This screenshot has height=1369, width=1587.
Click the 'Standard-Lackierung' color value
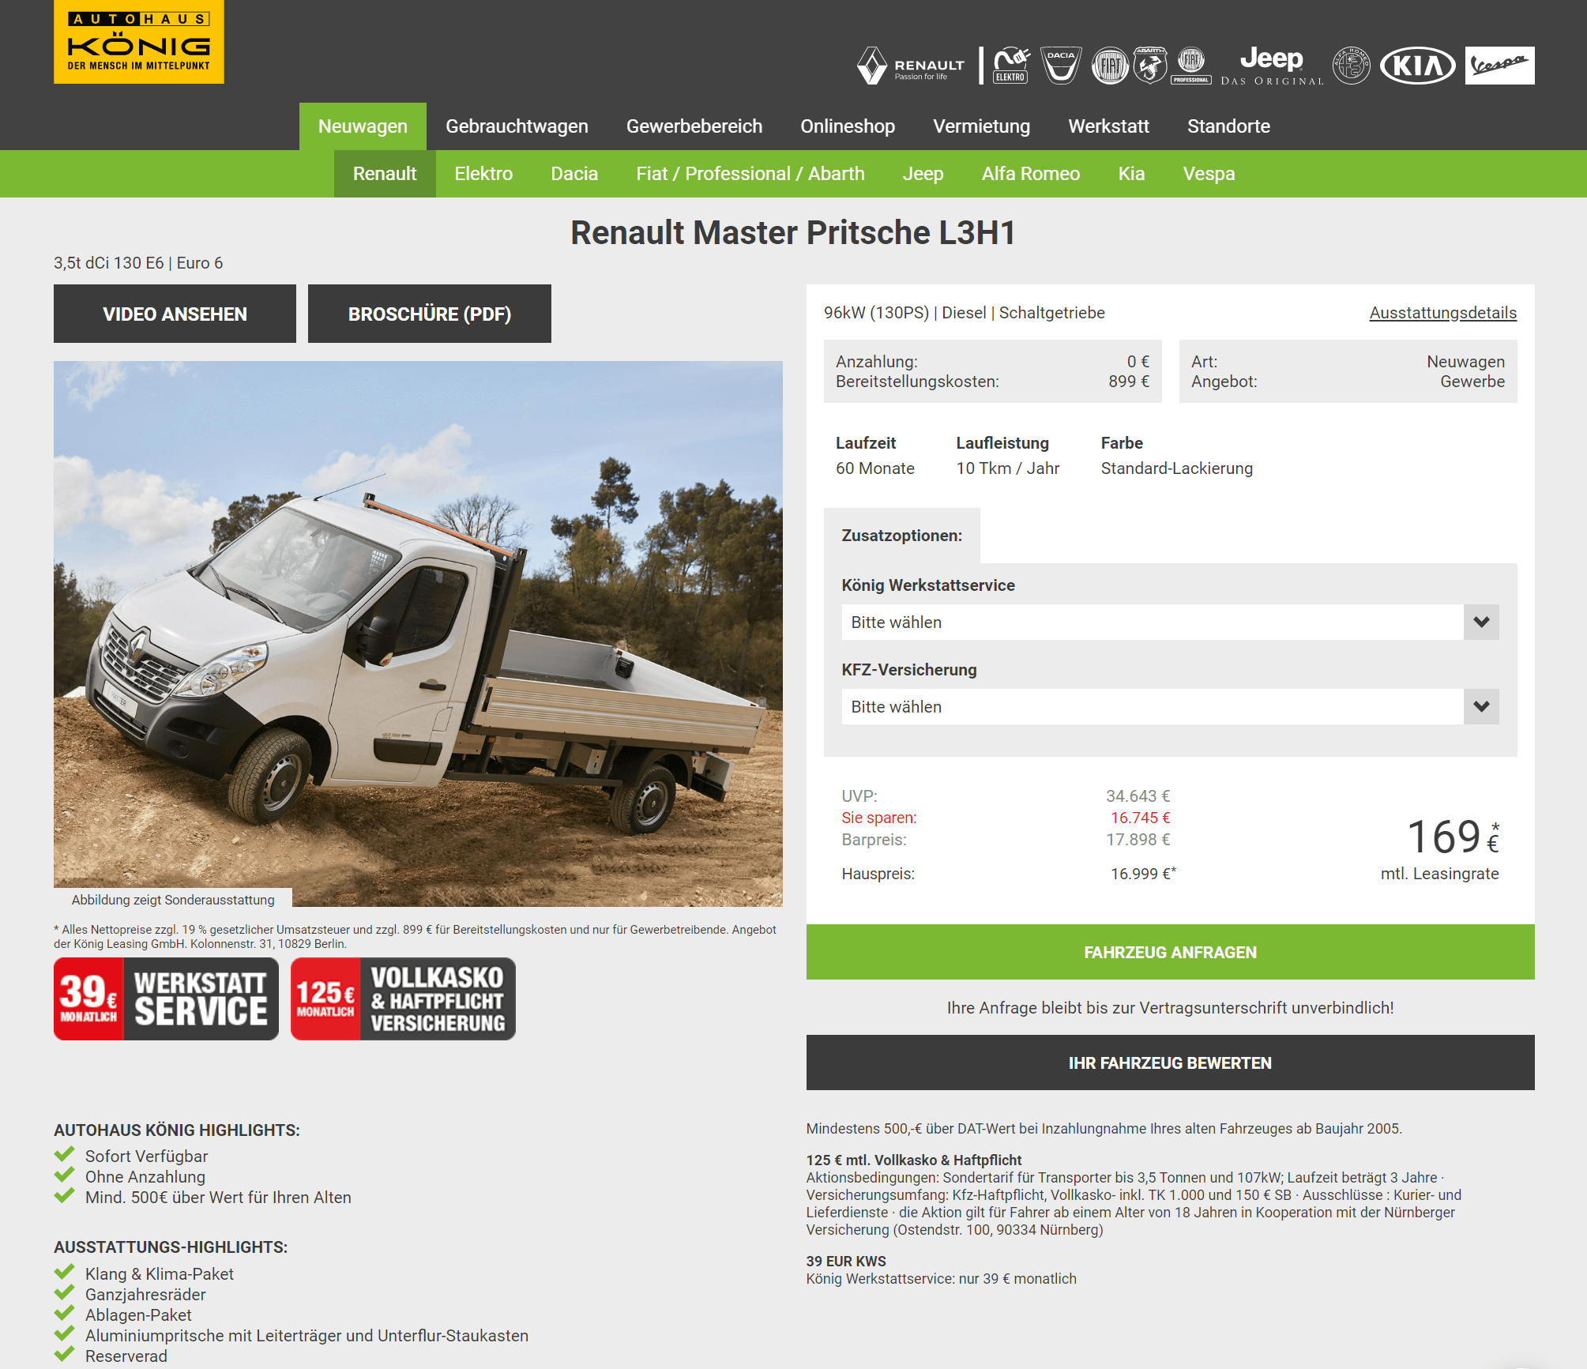(x=1177, y=468)
